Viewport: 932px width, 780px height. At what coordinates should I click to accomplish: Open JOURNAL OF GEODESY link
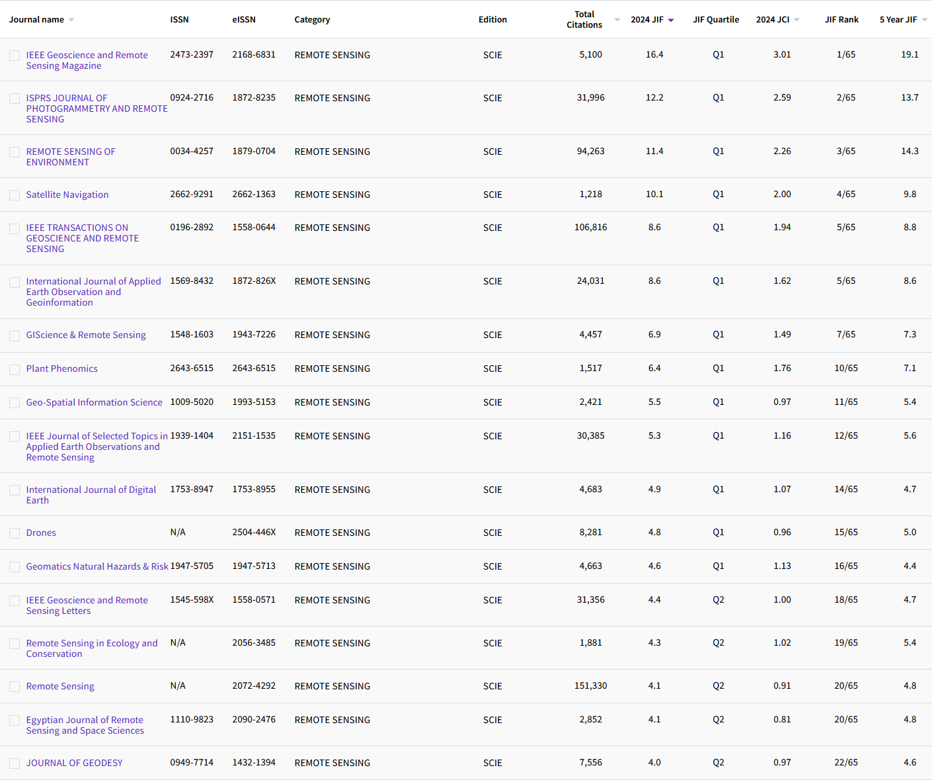pos(75,763)
